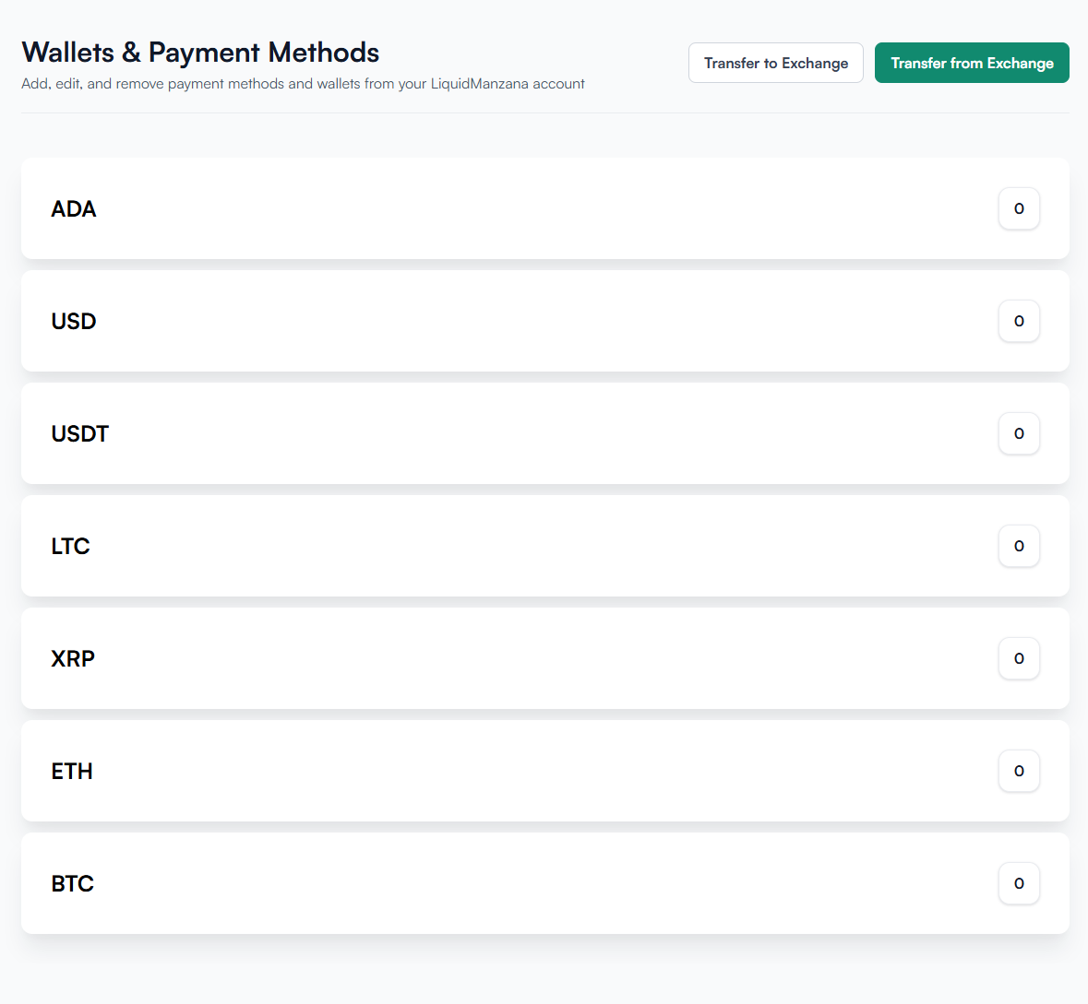Open the ETH wallet label
Image resolution: width=1088 pixels, height=1004 pixels.
(72, 771)
